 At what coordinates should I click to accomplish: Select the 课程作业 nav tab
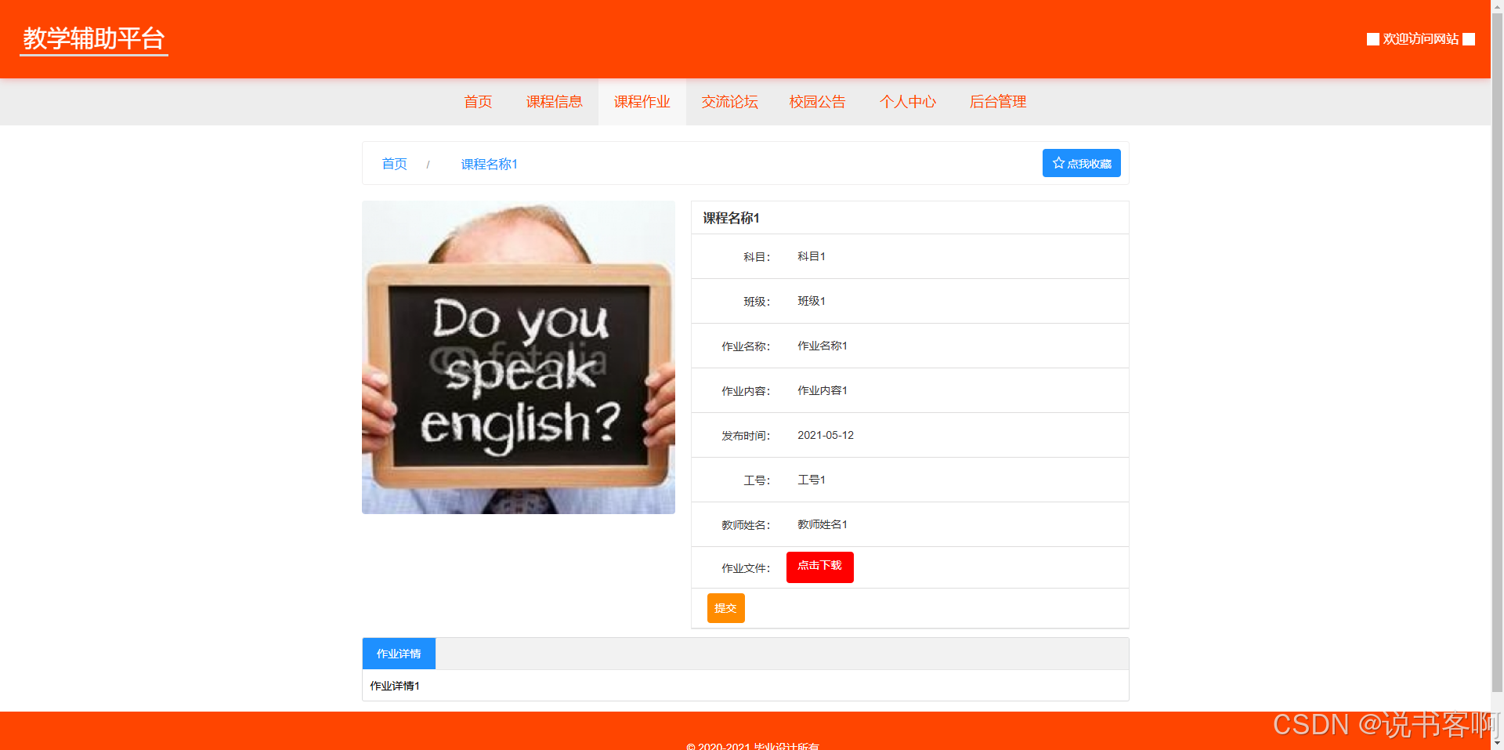(x=642, y=102)
